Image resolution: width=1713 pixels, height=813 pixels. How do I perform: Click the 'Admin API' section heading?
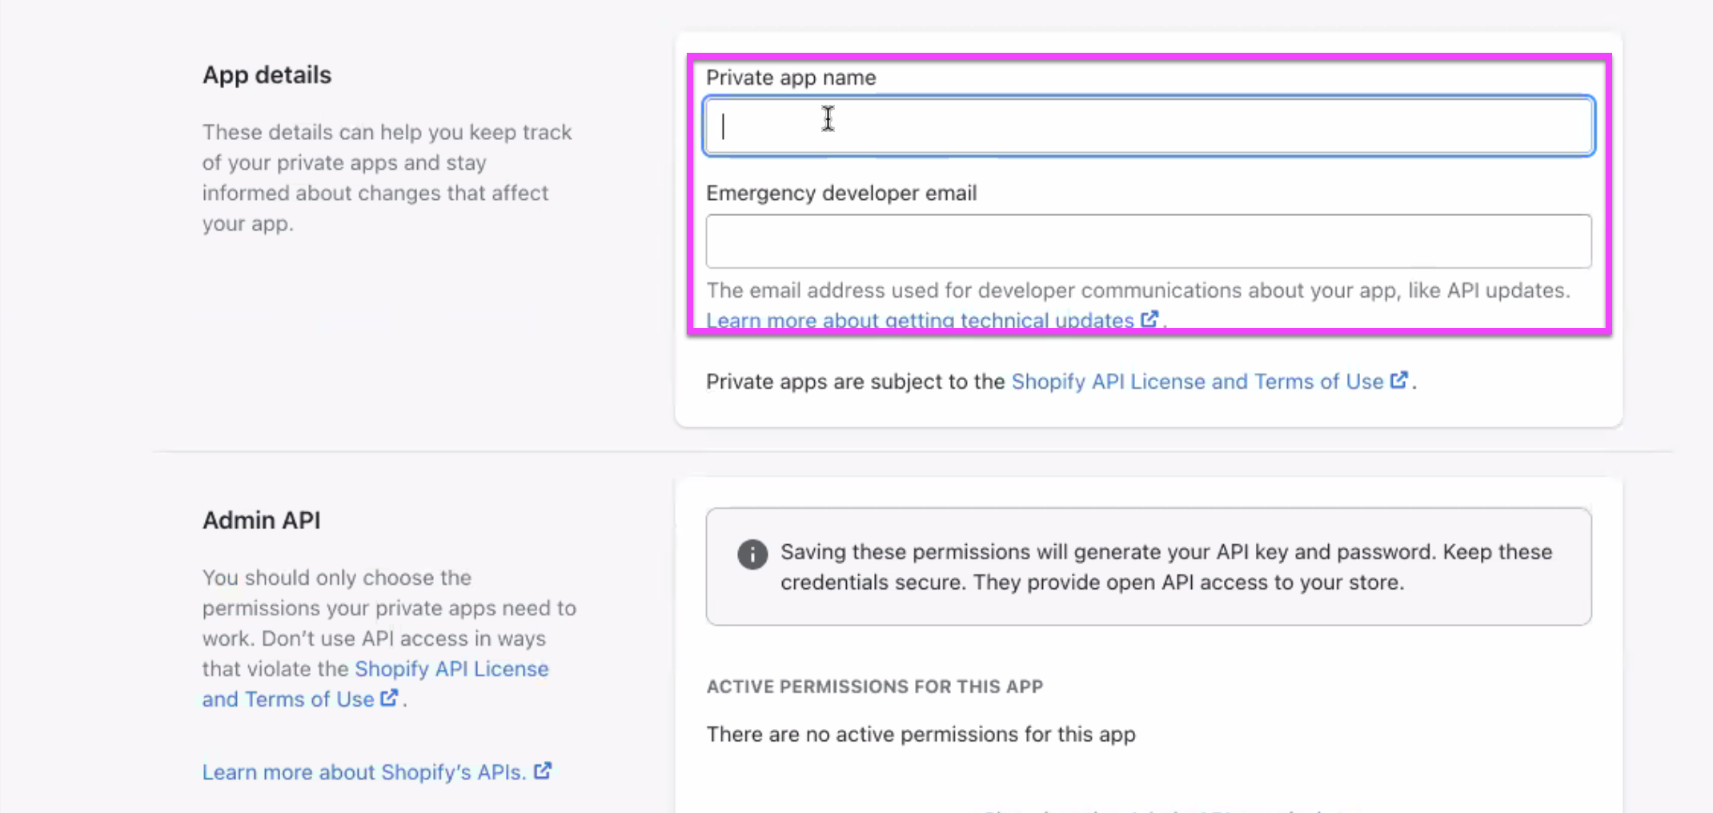[x=261, y=520]
